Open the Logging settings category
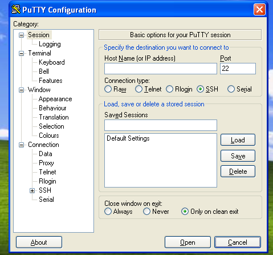Viewport: 273px width, 255px height. click(x=50, y=44)
